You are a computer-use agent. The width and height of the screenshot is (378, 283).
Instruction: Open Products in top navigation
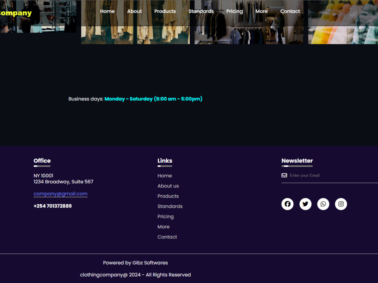click(165, 11)
